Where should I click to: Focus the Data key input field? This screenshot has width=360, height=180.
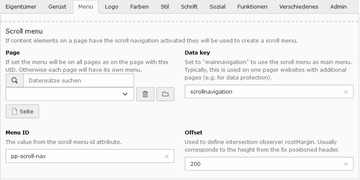263,92
